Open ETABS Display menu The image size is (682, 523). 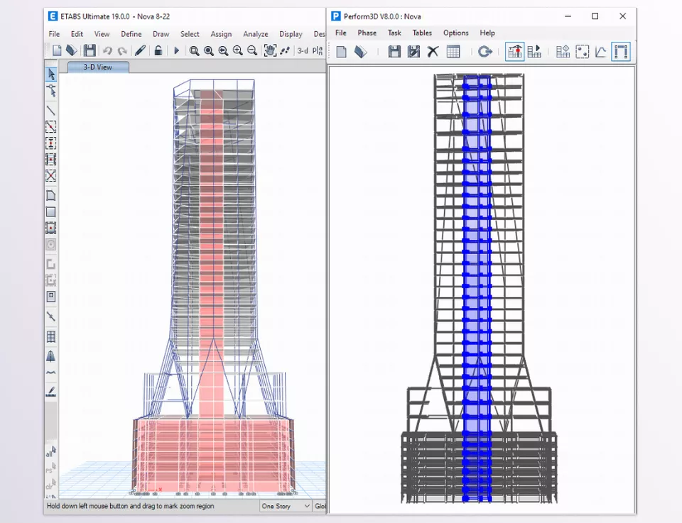point(291,34)
